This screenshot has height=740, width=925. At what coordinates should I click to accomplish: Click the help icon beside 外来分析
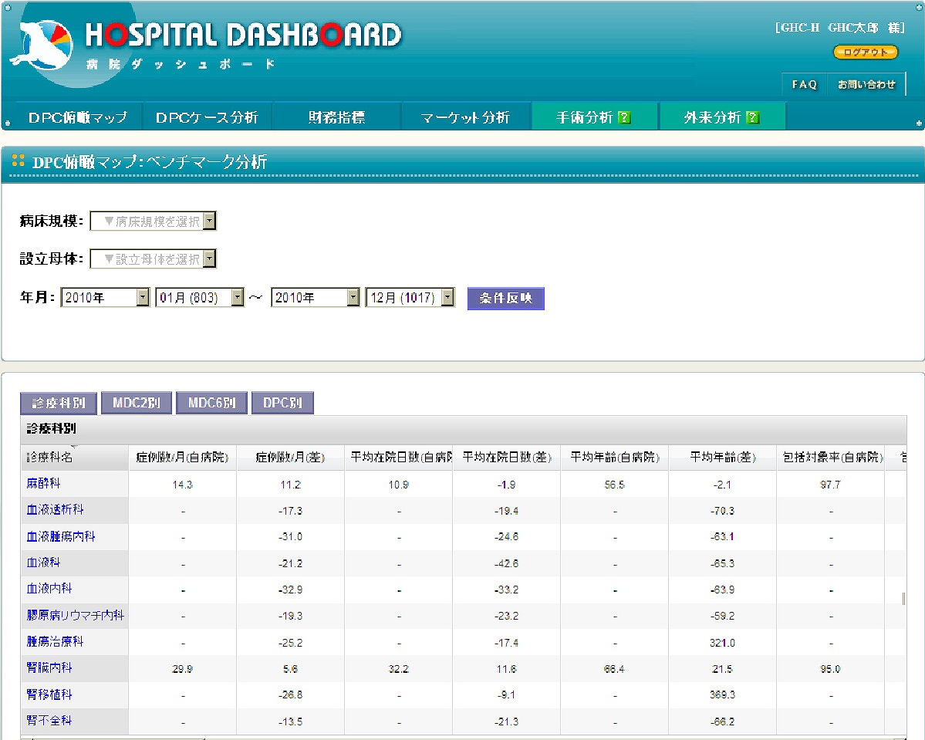coord(751,117)
